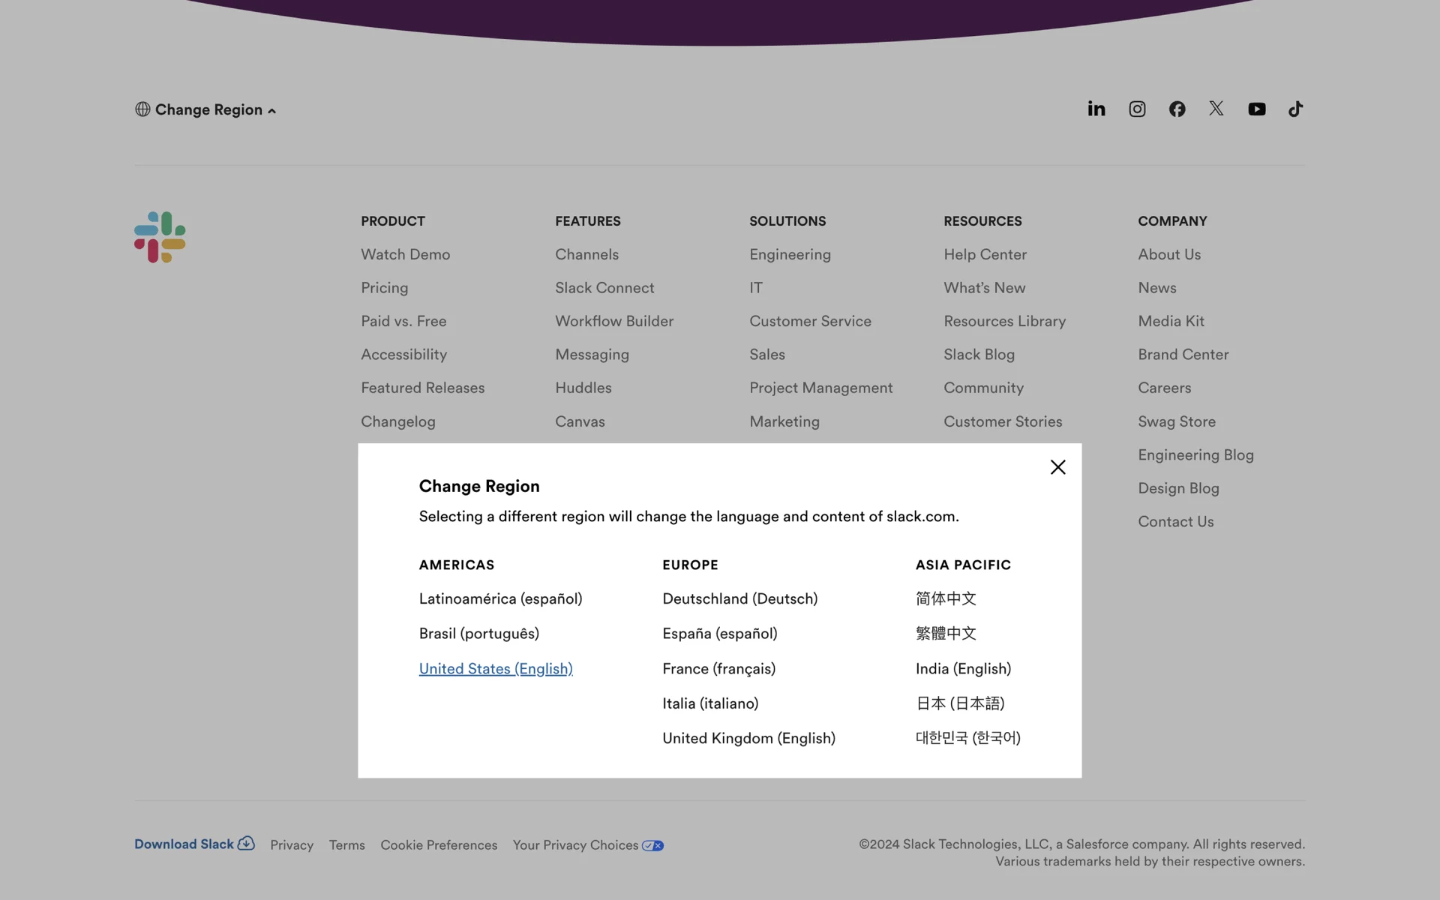The width and height of the screenshot is (1440, 900).
Task: Click the YouTube icon
Action: coord(1256,109)
